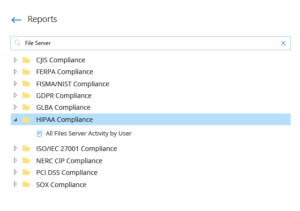Click the magnifier search icon
The height and width of the screenshot is (211, 300).
click(x=18, y=43)
